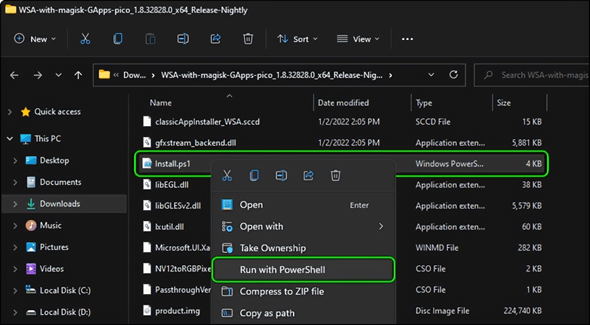Open the Downloads folder in the sidebar
Image resolution: width=590 pixels, height=325 pixels.
(x=60, y=204)
